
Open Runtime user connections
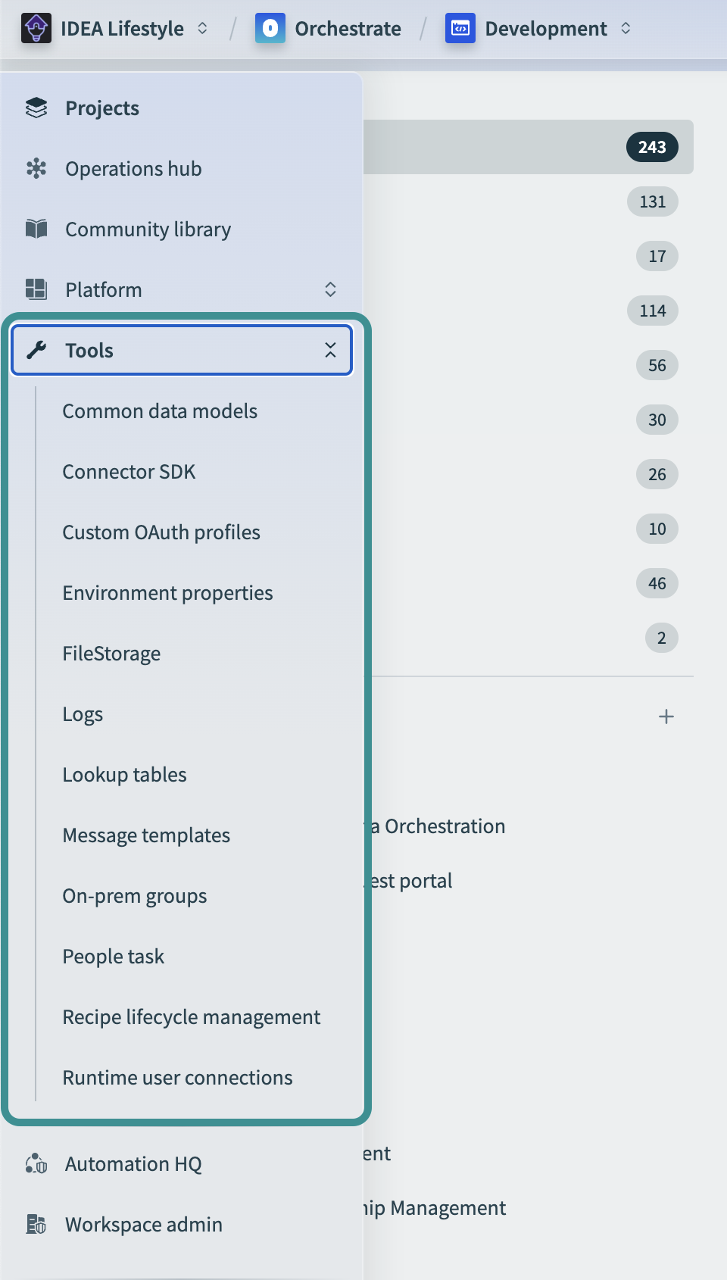pos(177,1078)
